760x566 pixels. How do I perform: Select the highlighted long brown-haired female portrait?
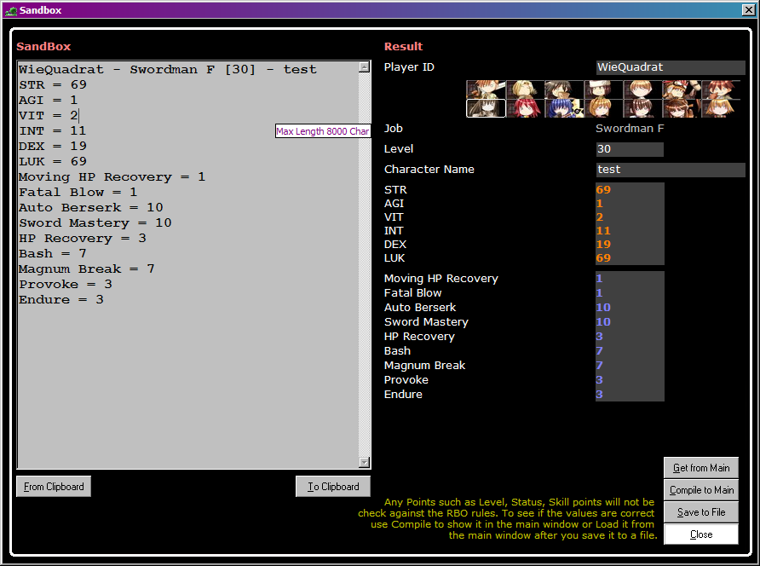tap(487, 108)
